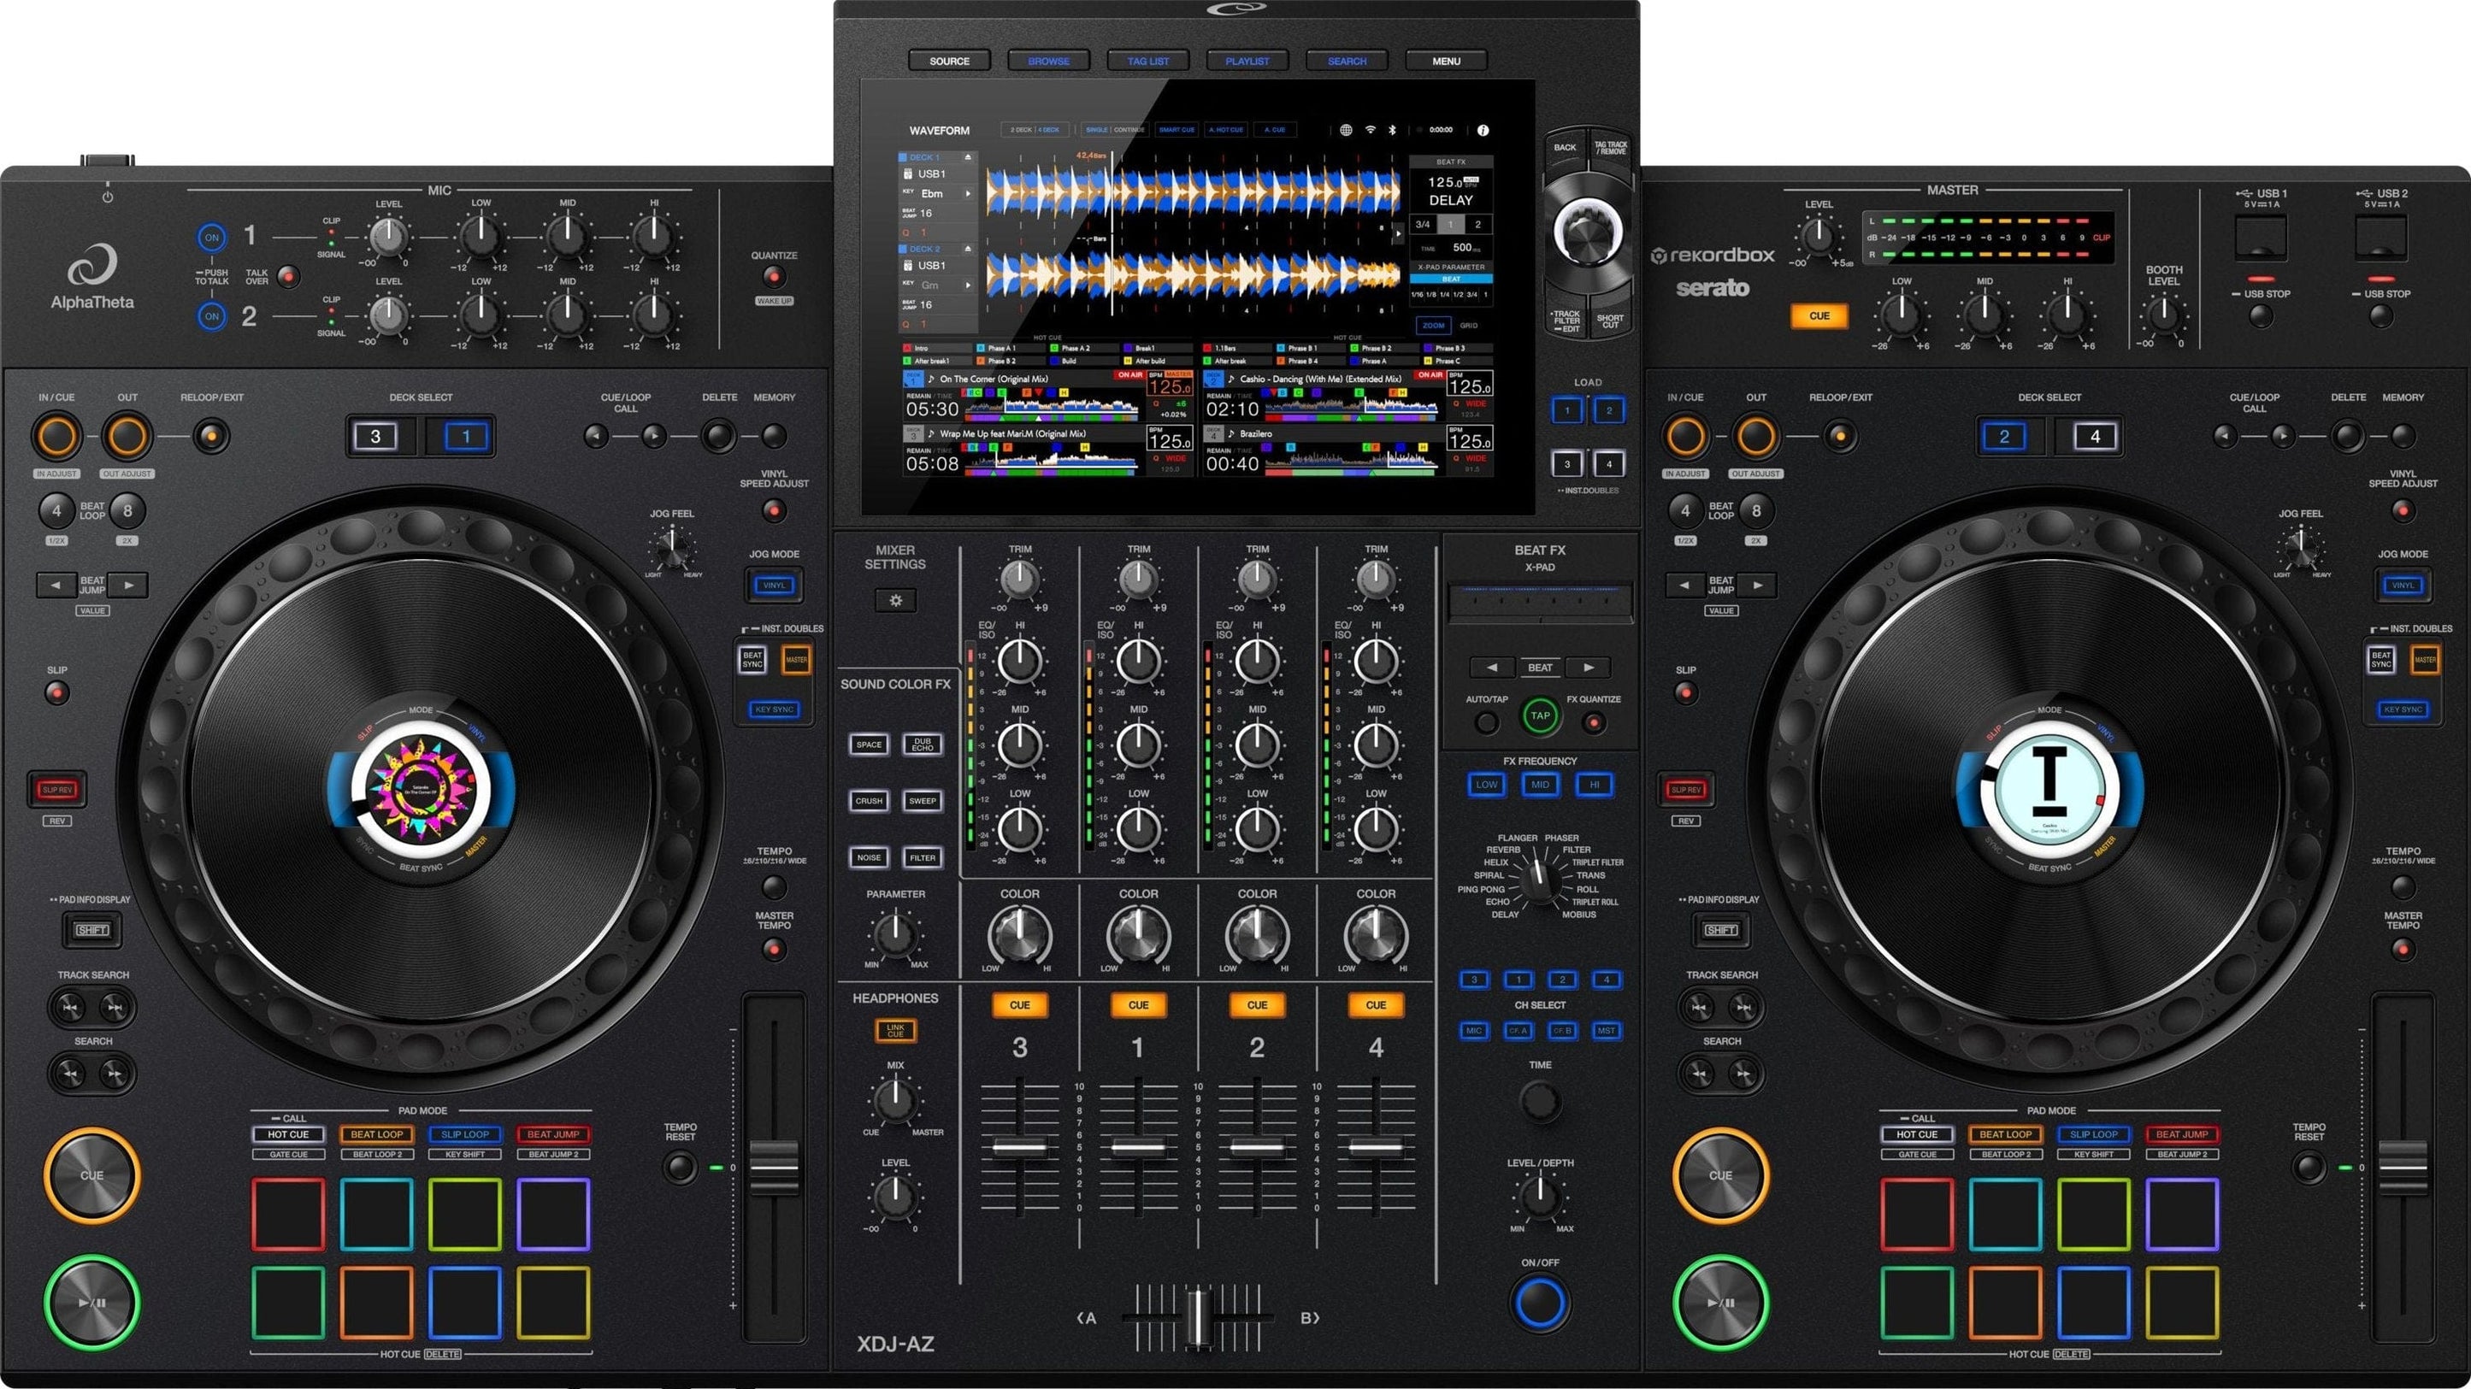Tap the Wi-Fi icon on the touchscreen status bar
Image resolution: width=2471 pixels, height=1389 pixels.
(x=1371, y=130)
